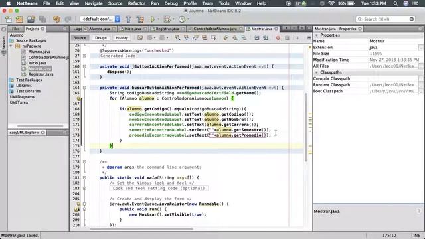
Task: Select ControladoraAlumno.java in project tree
Action: (48, 58)
